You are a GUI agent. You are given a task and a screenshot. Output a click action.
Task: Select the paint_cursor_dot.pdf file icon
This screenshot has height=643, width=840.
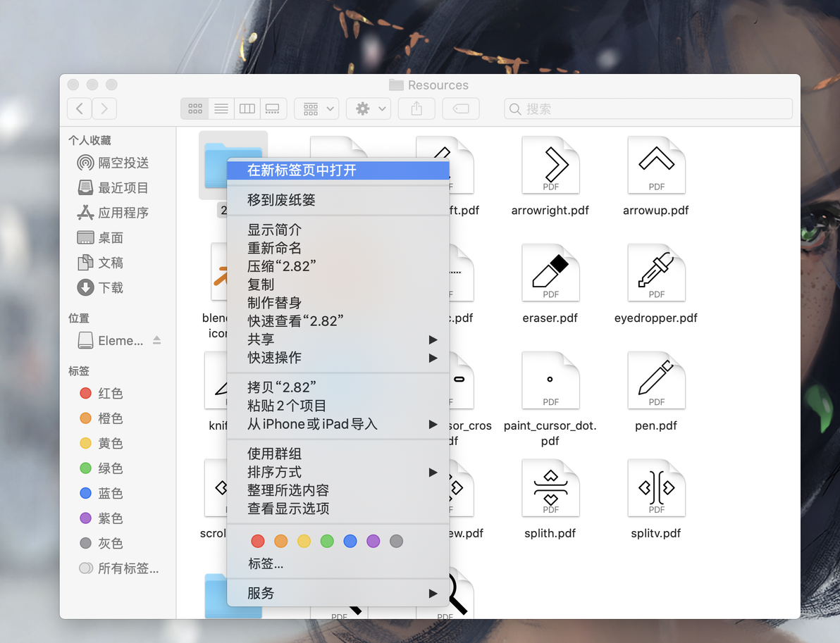point(550,380)
